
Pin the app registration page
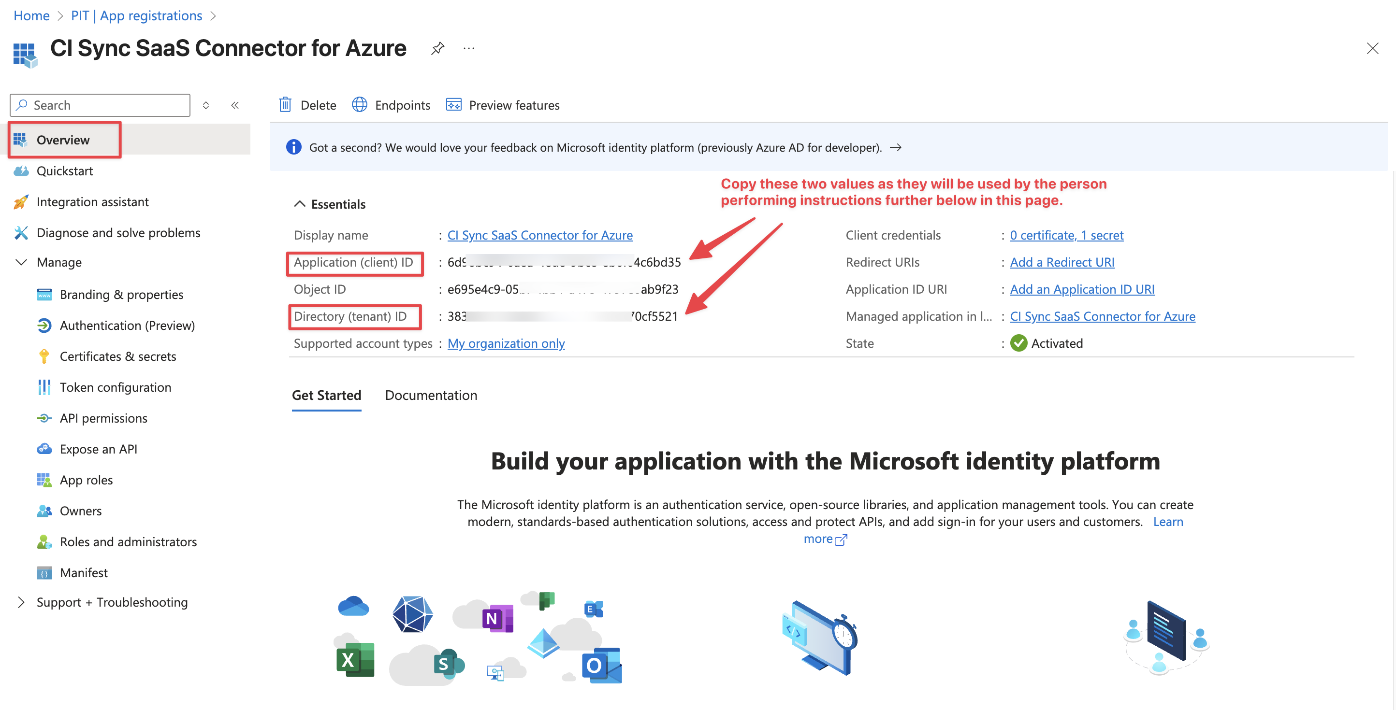(437, 49)
